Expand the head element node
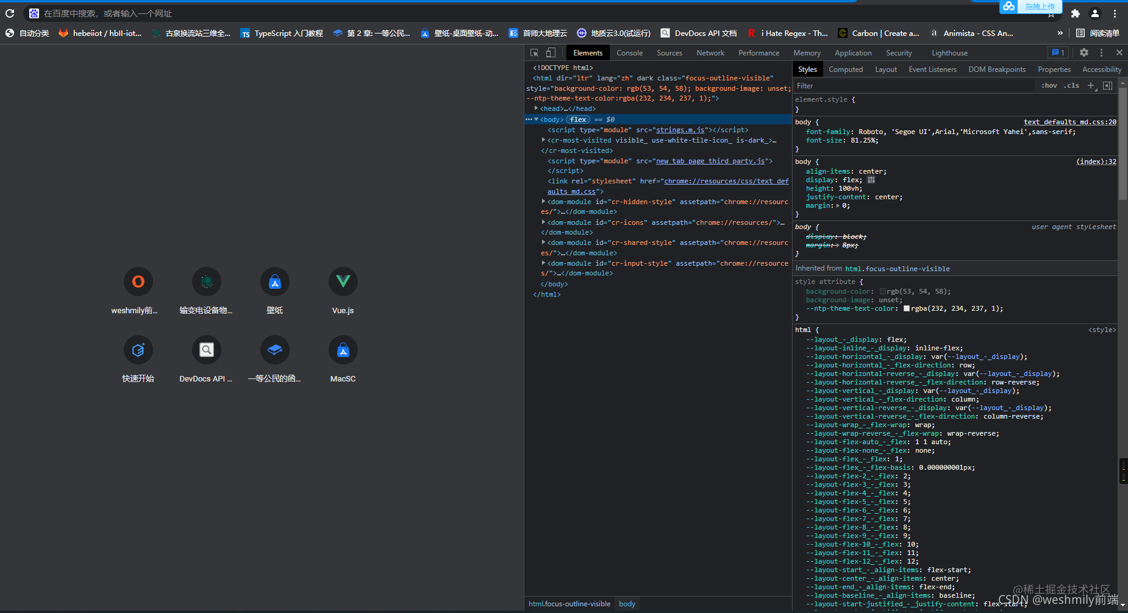This screenshot has width=1128, height=613. 536,108
